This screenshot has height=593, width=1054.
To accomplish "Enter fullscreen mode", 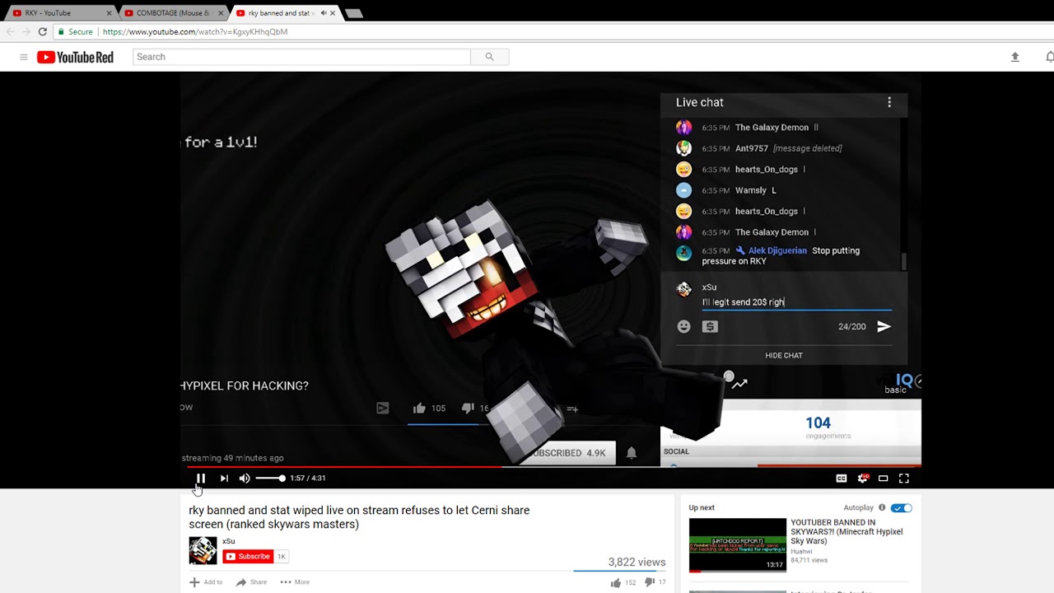I will tap(903, 479).
